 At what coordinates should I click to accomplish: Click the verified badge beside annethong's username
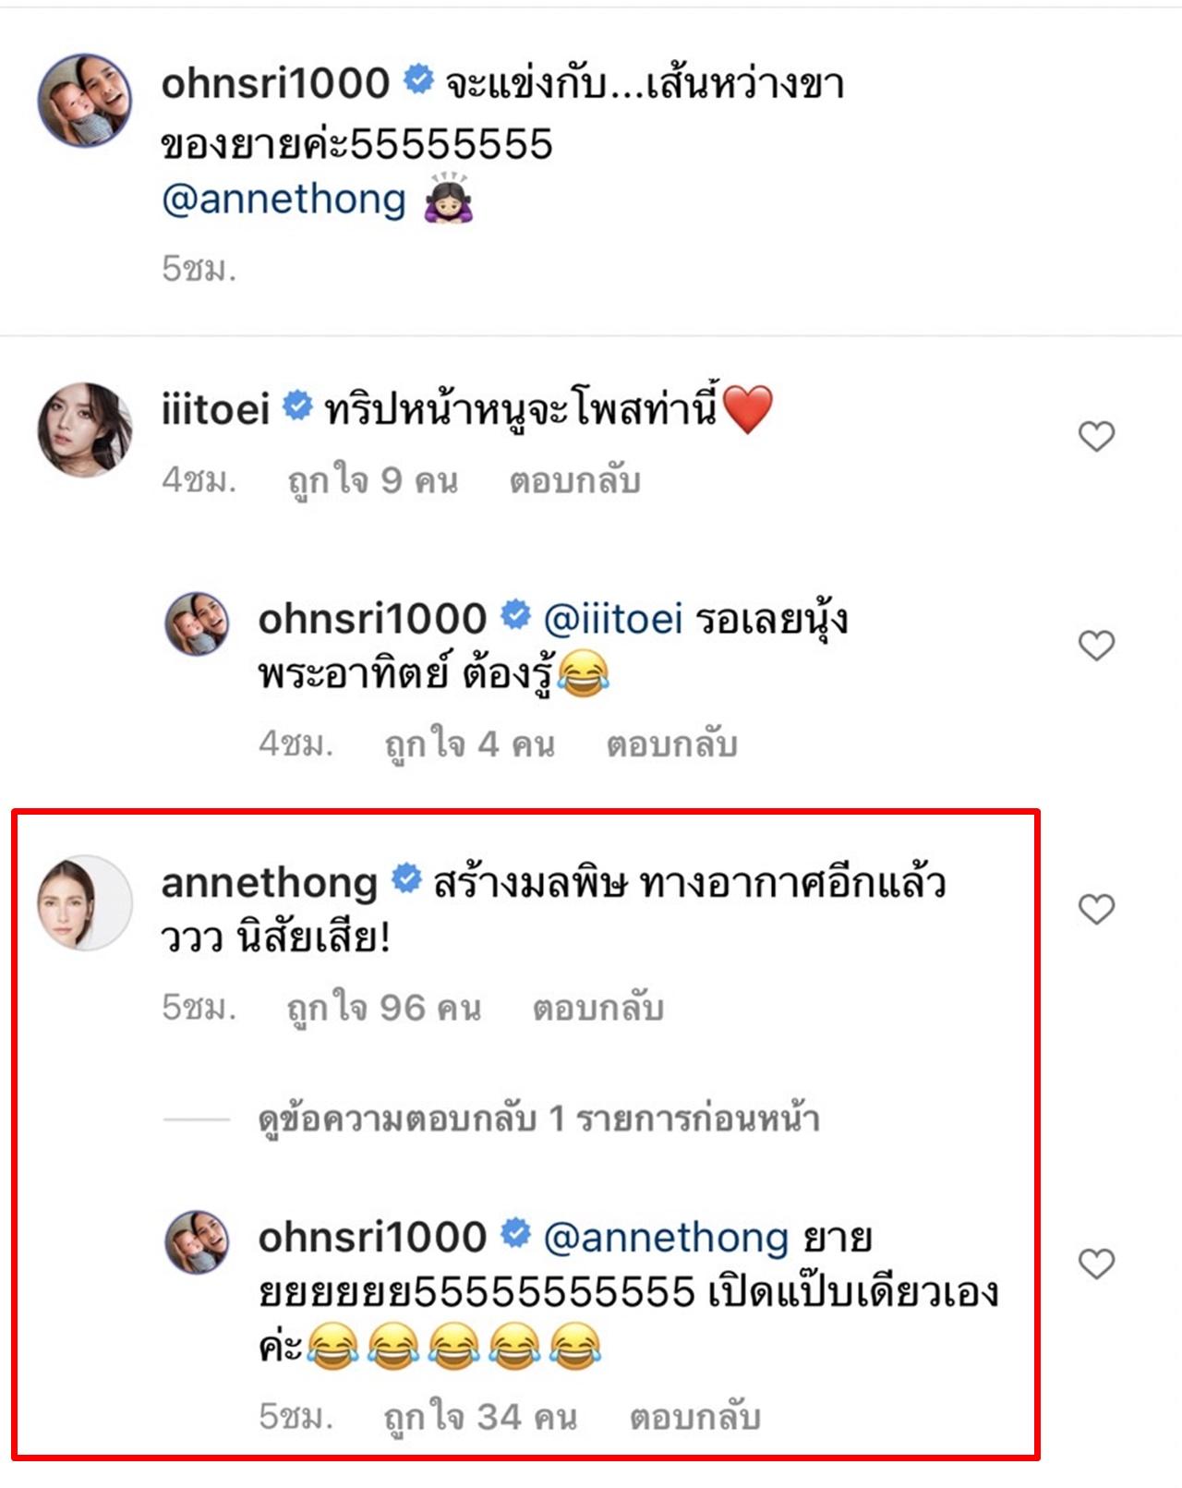pyautogui.click(x=406, y=879)
